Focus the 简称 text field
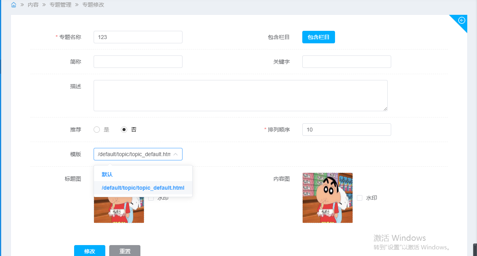 click(138, 62)
